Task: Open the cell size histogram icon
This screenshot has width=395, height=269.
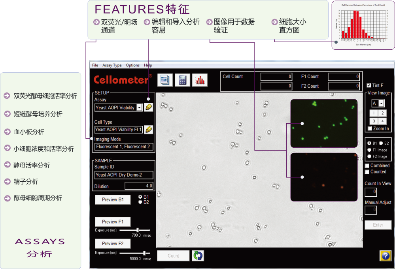Action: click(x=199, y=80)
